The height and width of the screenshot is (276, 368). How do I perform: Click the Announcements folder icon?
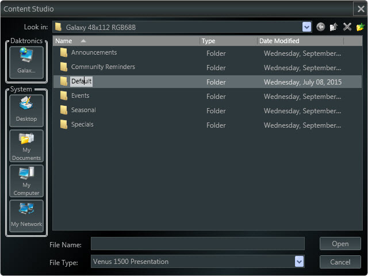(64, 52)
